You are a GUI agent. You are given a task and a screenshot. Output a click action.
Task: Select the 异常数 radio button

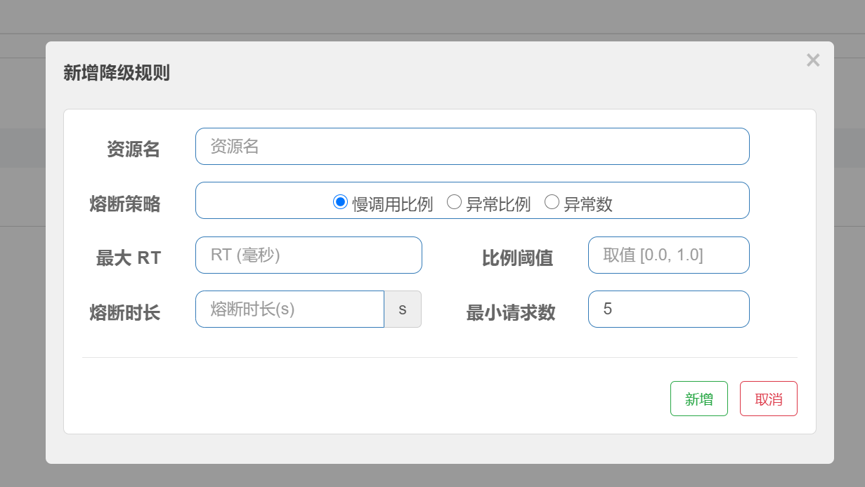[x=552, y=202]
